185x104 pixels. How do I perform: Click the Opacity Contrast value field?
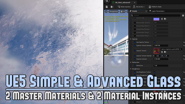click(x=161, y=59)
